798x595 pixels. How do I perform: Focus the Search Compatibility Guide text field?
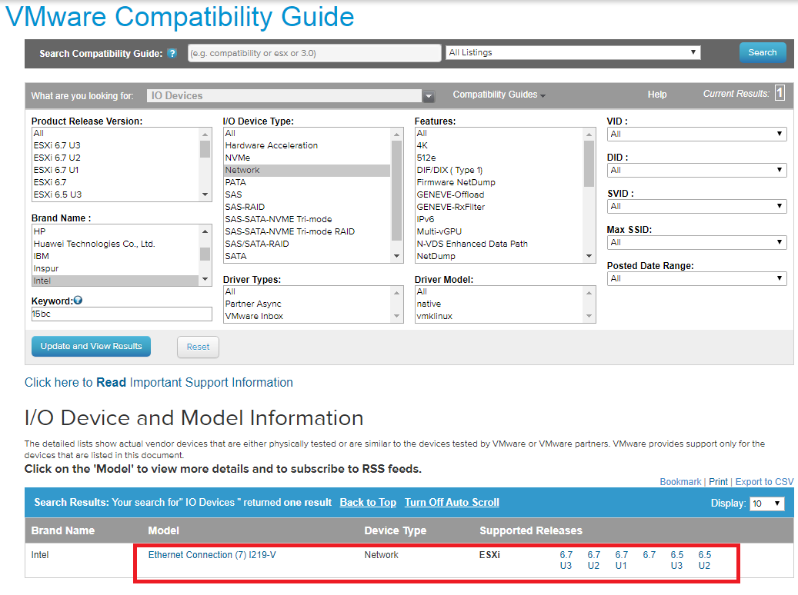pyautogui.click(x=315, y=53)
